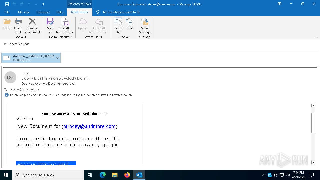Select the Attachments ribbon tab
Screen dimensions: 320x180
pyautogui.click(x=79, y=12)
